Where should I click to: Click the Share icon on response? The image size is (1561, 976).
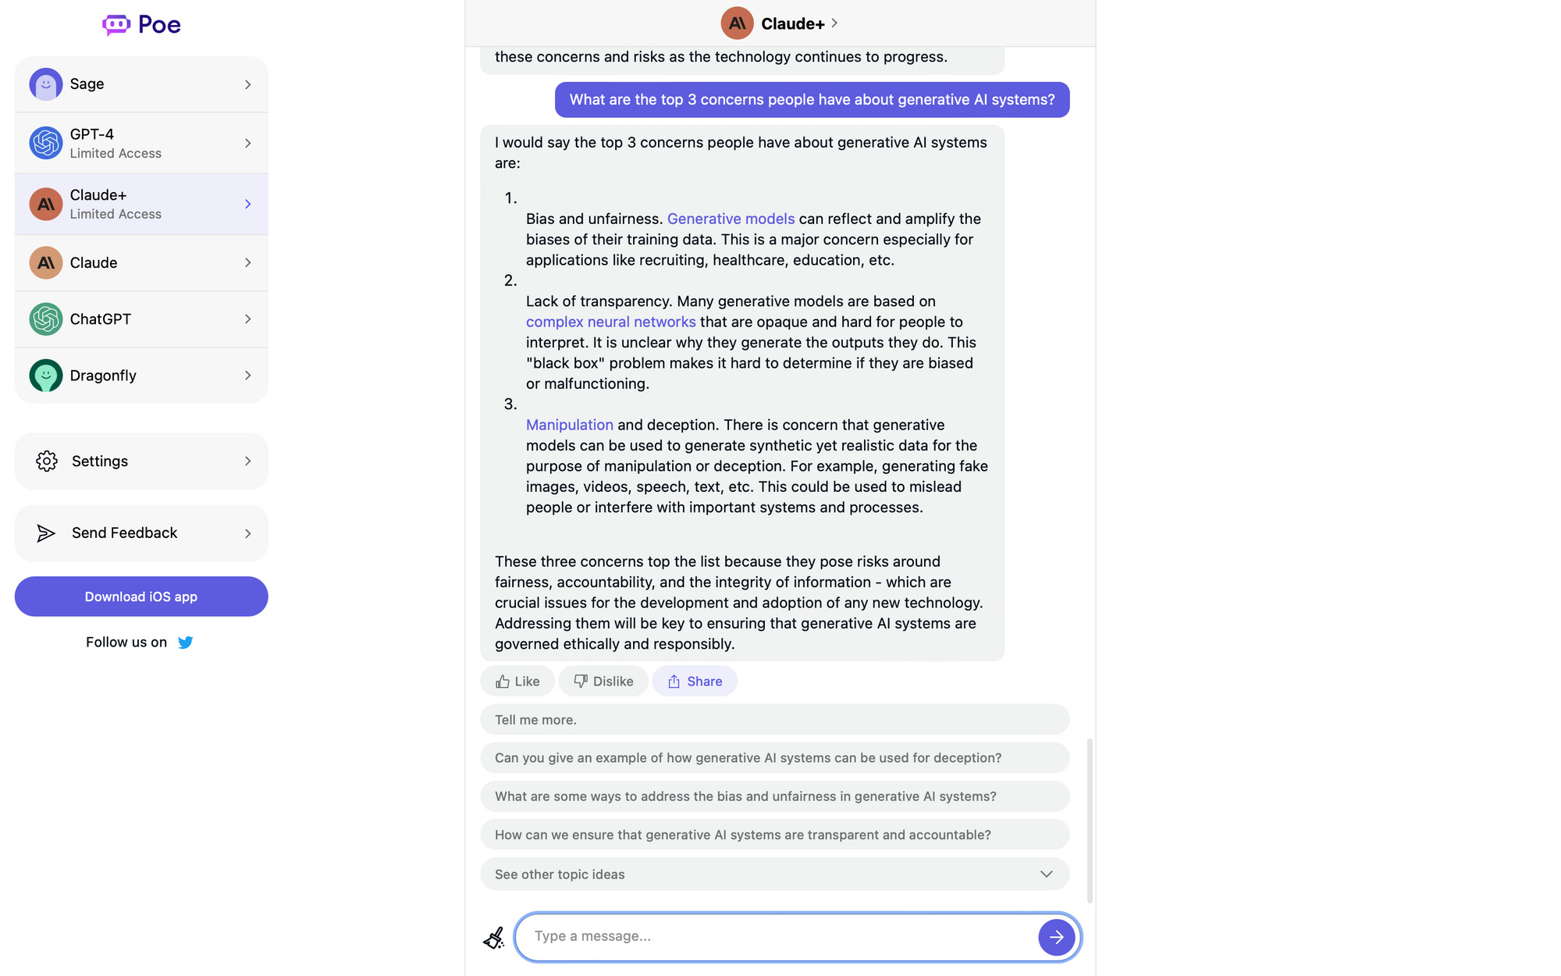coord(693,680)
